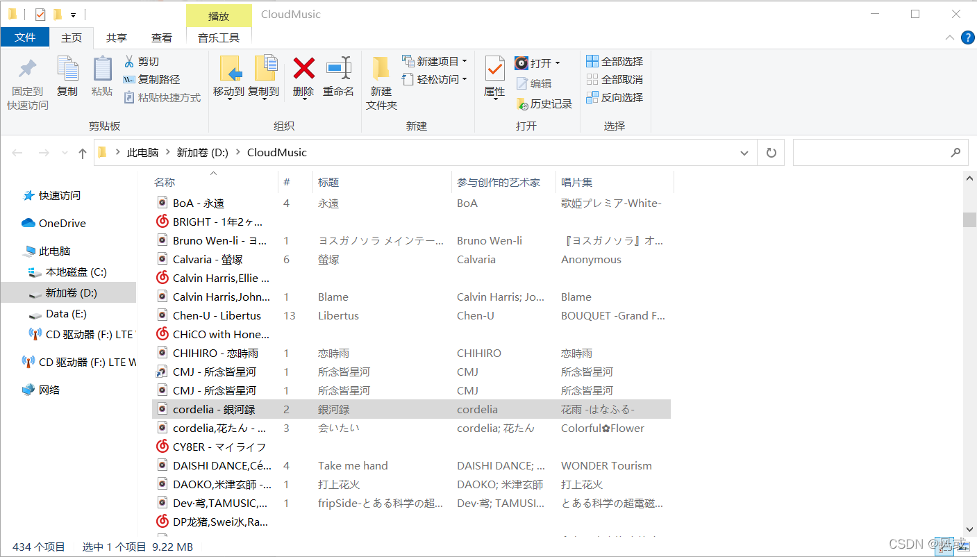This screenshot has height=557, width=977.
Task: Open the Music Tools (音乐工具) tab
Action: point(219,38)
